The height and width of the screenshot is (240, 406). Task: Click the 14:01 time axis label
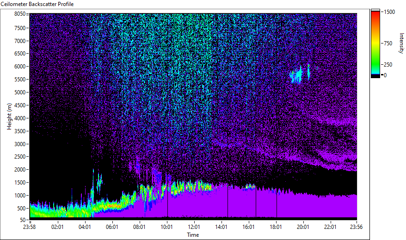(x=221, y=227)
